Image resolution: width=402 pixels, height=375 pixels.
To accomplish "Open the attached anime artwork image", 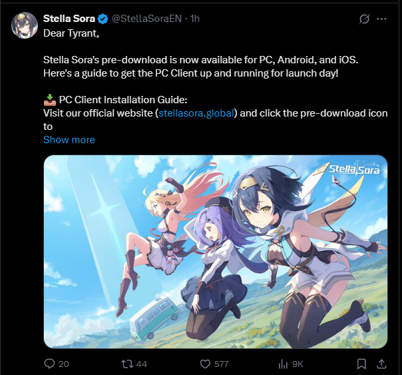I will (x=216, y=252).
